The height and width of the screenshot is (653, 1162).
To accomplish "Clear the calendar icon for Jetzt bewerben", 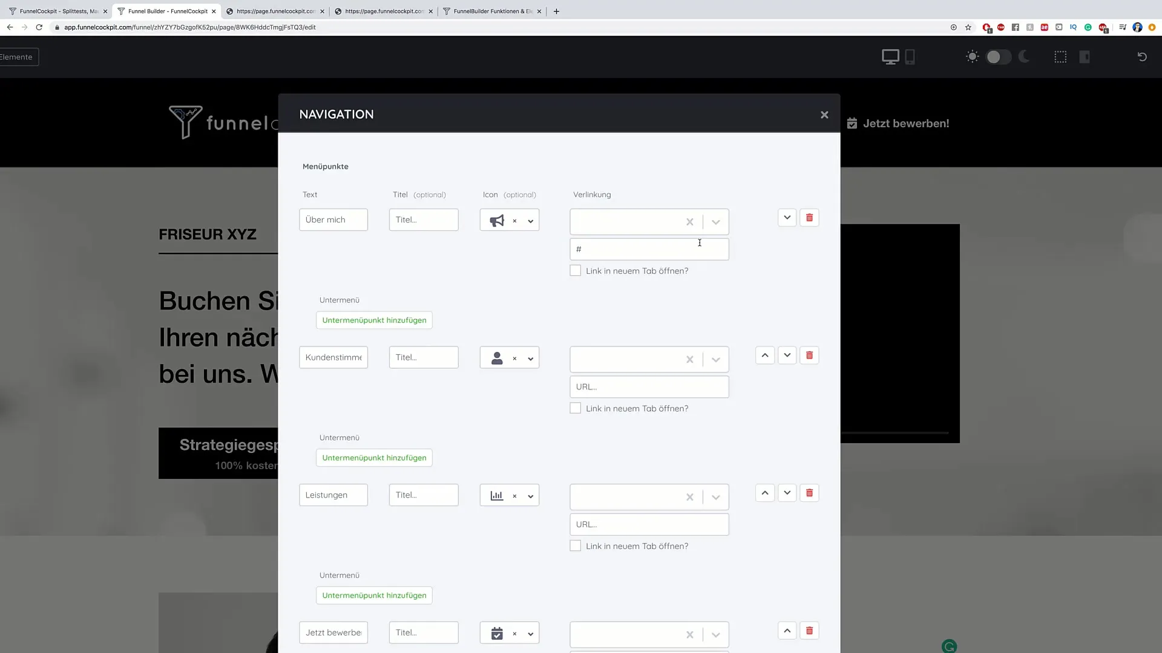I will [514, 634].
